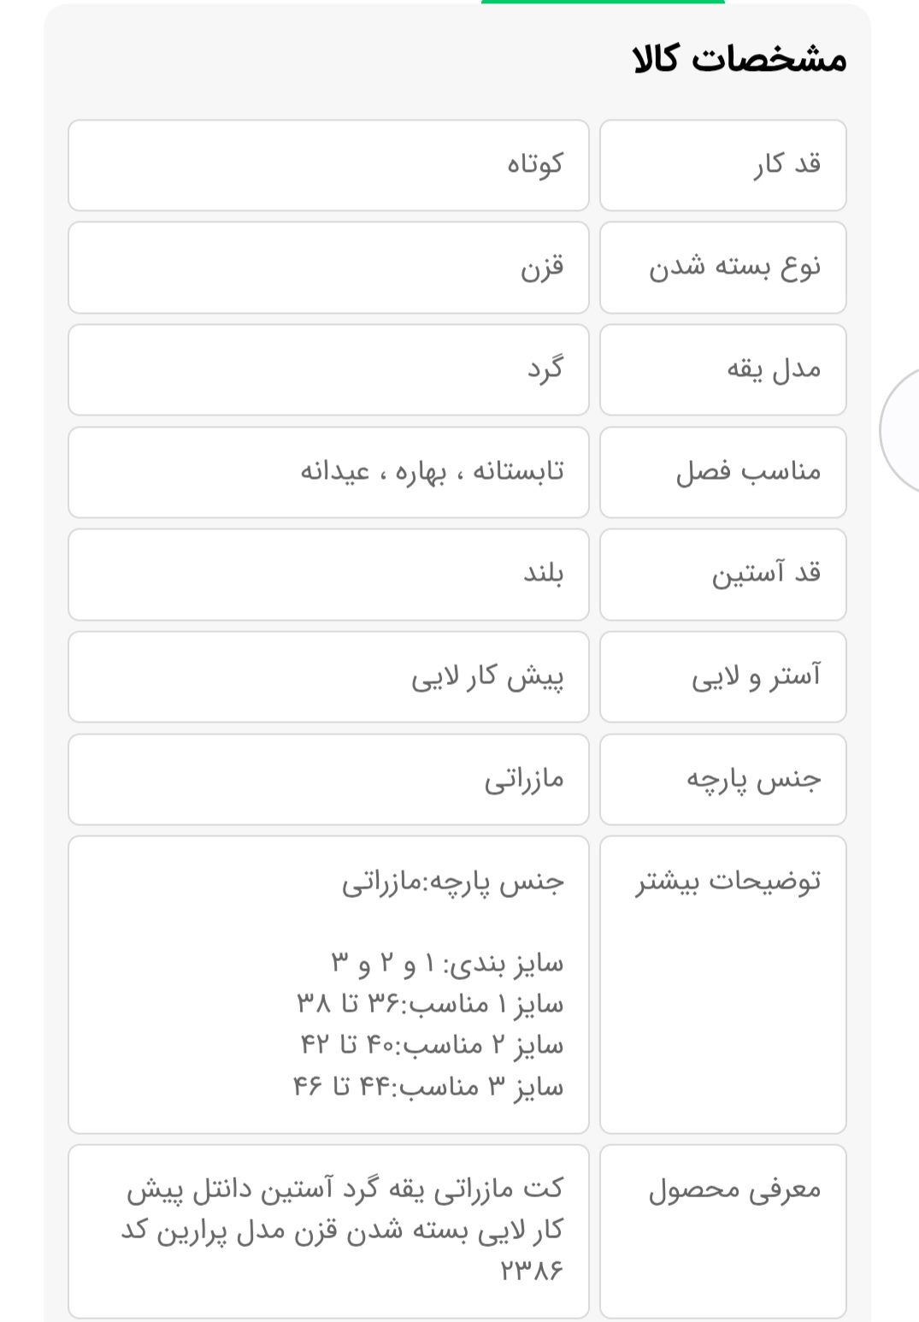Click the size guide description text box

click(x=328, y=984)
